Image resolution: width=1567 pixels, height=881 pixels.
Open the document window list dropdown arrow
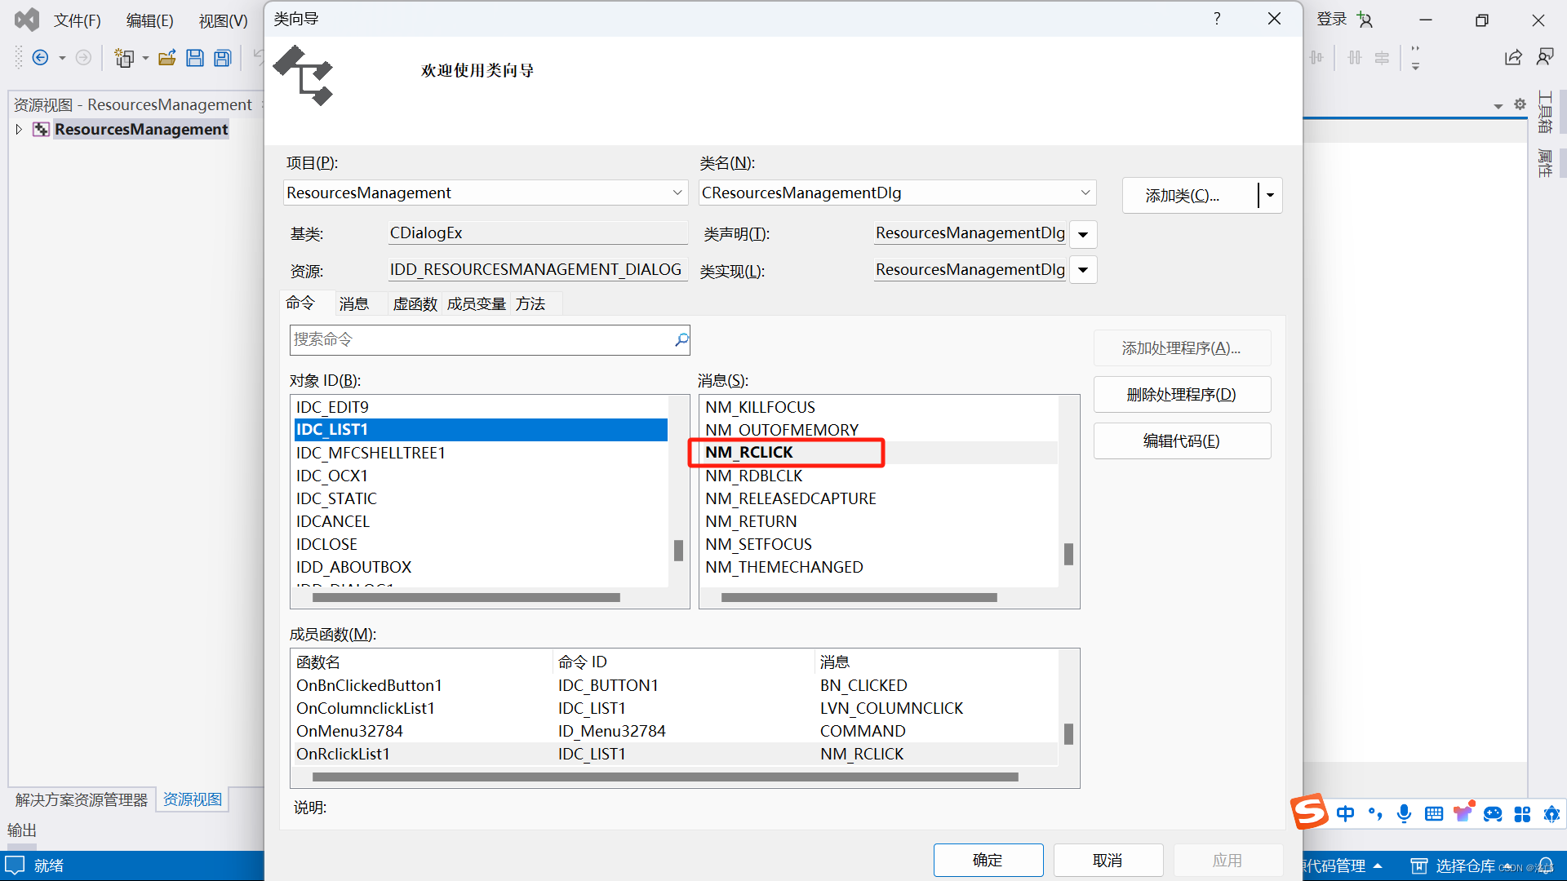pyautogui.click(x=1498, y=106)
